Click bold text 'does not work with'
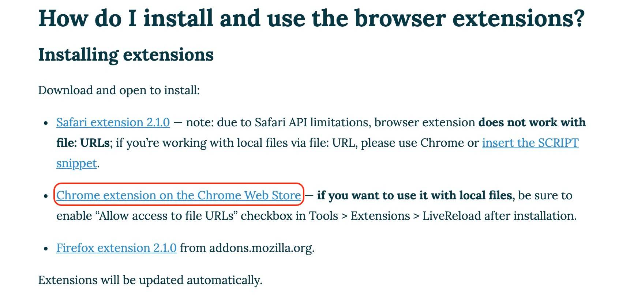This screenshot has height=295, width=619. [x=532, y=122]
